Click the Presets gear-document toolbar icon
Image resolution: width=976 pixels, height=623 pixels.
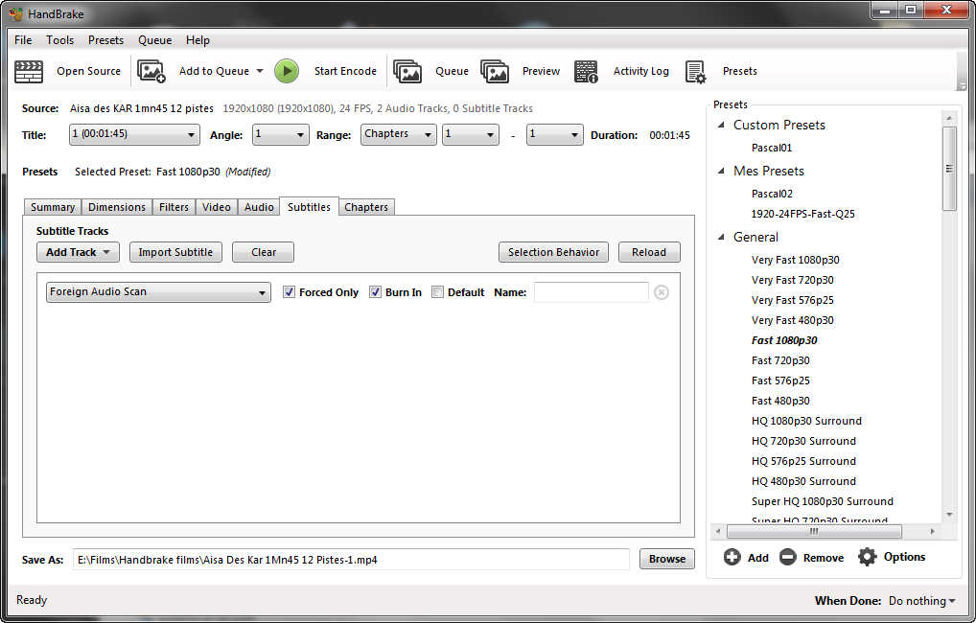[x=695, y=72]
